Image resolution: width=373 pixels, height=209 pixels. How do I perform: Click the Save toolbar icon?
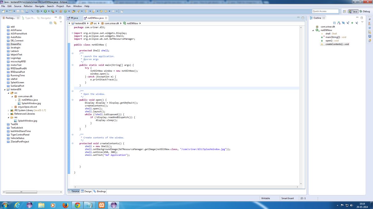[x=18, y=11]
